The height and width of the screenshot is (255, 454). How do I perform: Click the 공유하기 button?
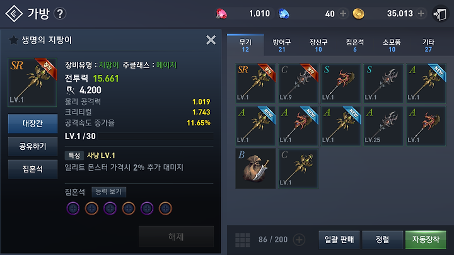(x=33, y=146)
